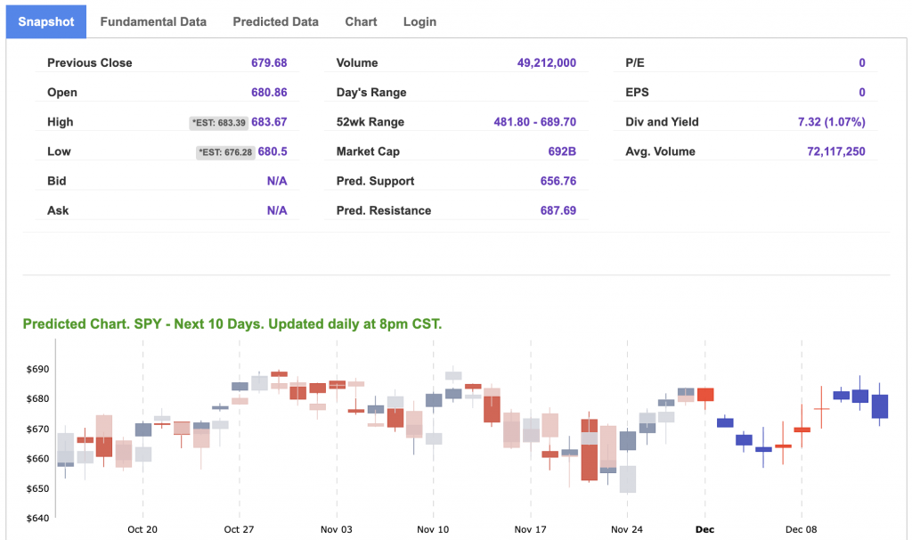The width and height of the screenshot is (912, 540).
Task: Click the Pred. Resistance value 687.69
Action: coord(558,210)
